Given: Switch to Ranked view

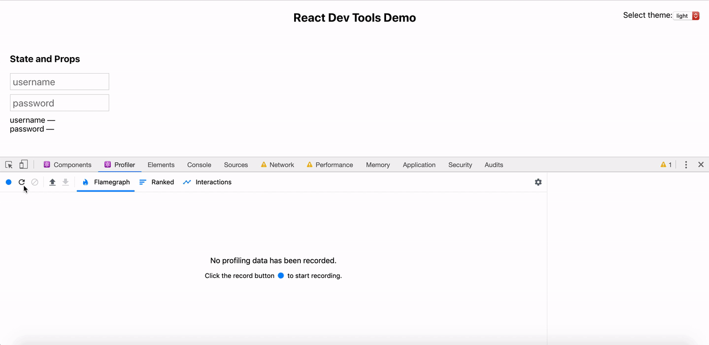Looking at the screenshot, I should click(157, 182).
